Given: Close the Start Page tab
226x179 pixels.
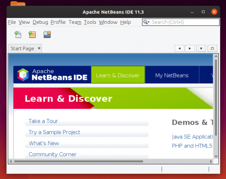Looking at the screenshot, I should tap(39, 48).
